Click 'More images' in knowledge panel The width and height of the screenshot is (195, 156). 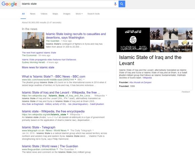pos(182,50)
